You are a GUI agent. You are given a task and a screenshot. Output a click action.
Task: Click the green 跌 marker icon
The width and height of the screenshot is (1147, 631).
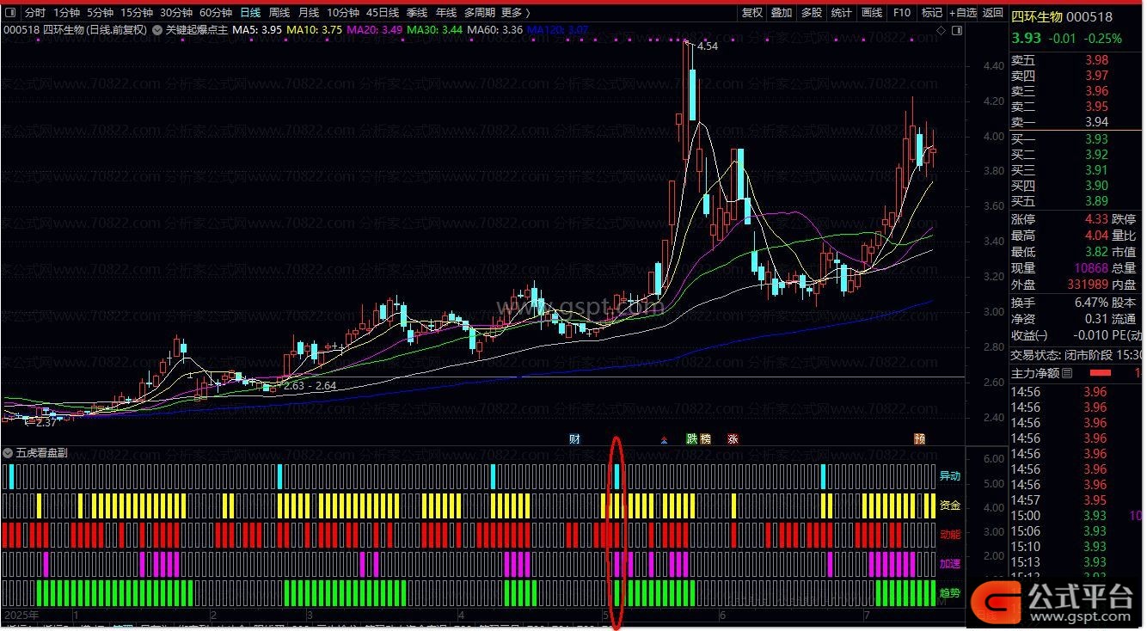click(x=692, y=439)
